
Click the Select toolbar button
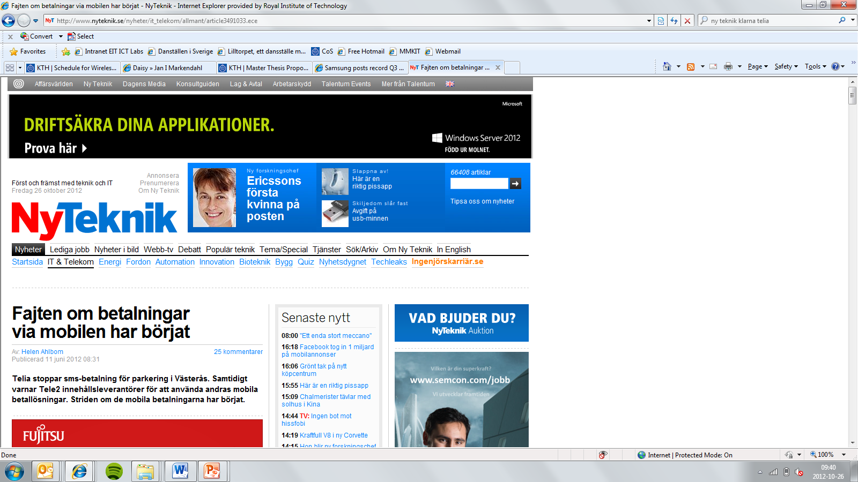81,36
